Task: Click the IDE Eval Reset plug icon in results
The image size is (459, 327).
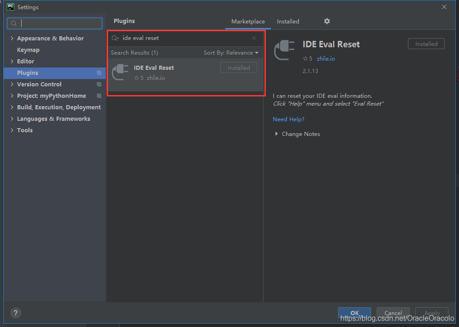Action: coord(120,72)
